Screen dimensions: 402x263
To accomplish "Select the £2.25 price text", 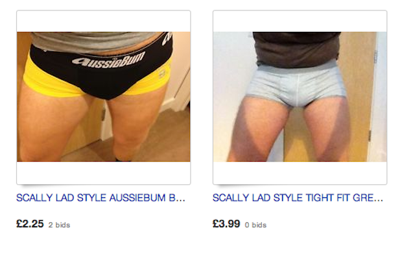I will 30,223.
